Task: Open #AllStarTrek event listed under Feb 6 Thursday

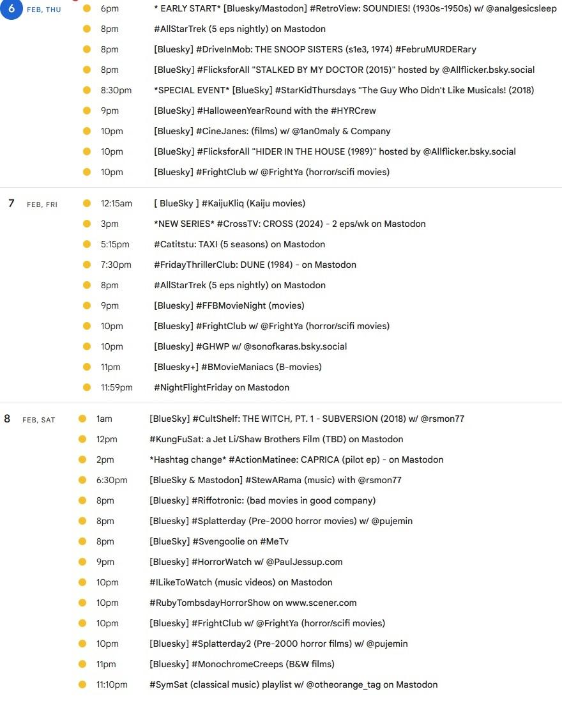Action: point(239,29)
